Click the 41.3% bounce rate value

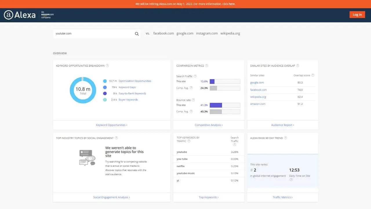click(x=204, y=105)
